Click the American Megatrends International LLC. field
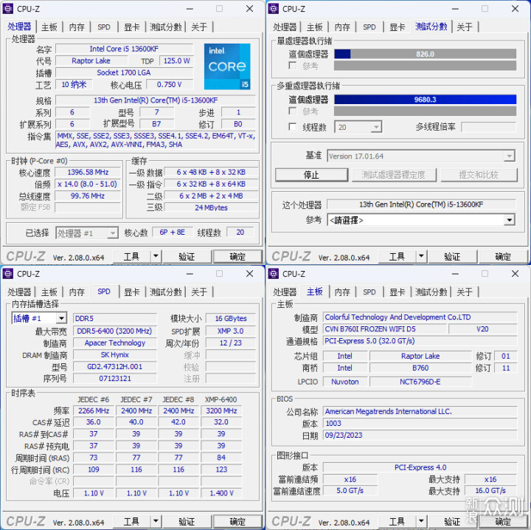The image size is (531, 530). [420, 411]
